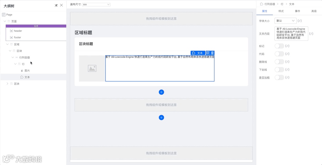Bind variable for 字体大小 property
The height and width of the screenshot is (165, 322).
click(299, 21)
